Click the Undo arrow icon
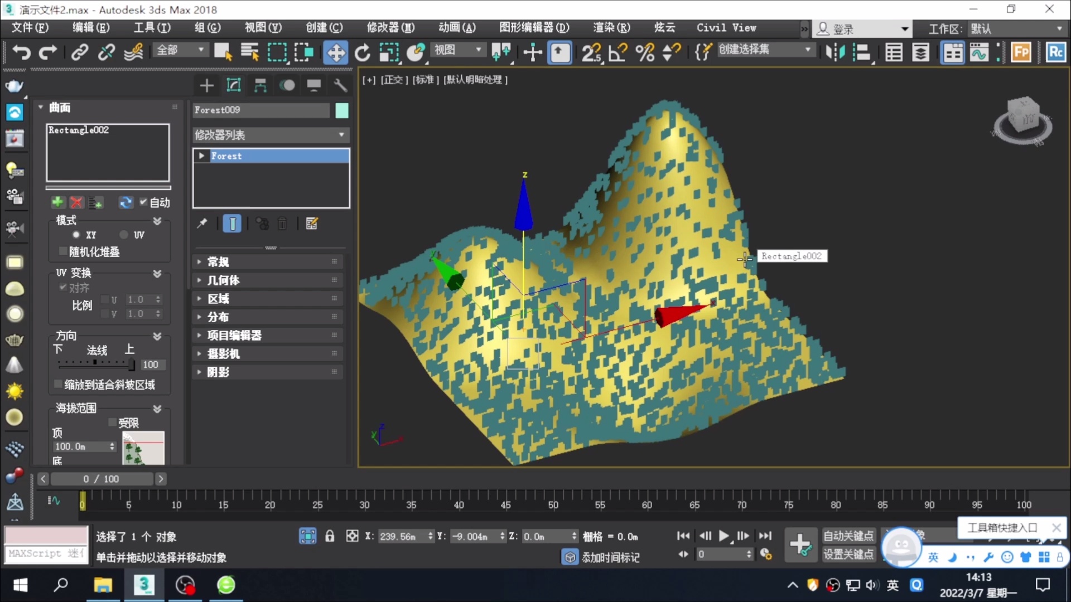Image resolution: width=1071 pixels, height=602 pixels. coord(21,52)
